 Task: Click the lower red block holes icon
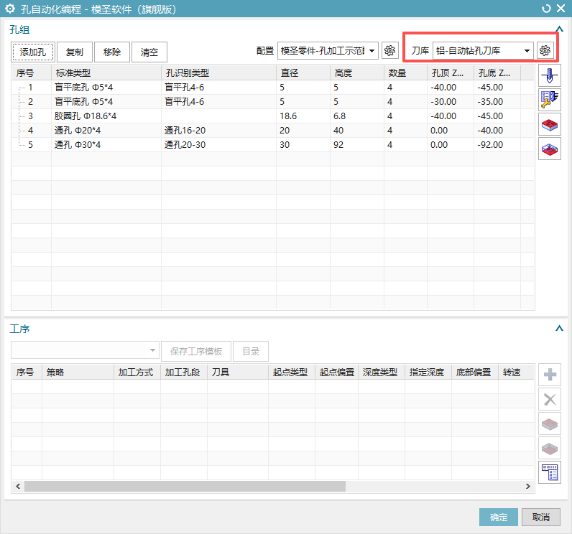tap(550, 149)
